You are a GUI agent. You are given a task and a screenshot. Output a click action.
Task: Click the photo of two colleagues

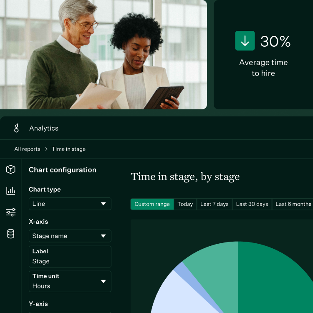103,55
